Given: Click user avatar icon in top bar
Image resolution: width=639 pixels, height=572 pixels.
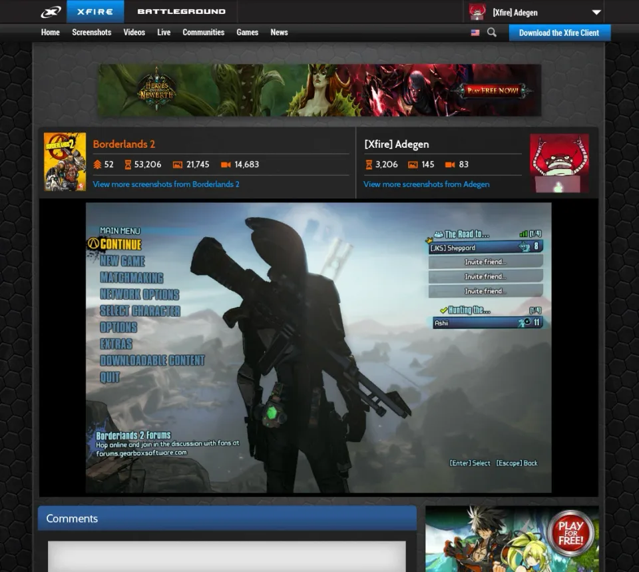Looking at the screenshot, I should [x=477, y=12].
